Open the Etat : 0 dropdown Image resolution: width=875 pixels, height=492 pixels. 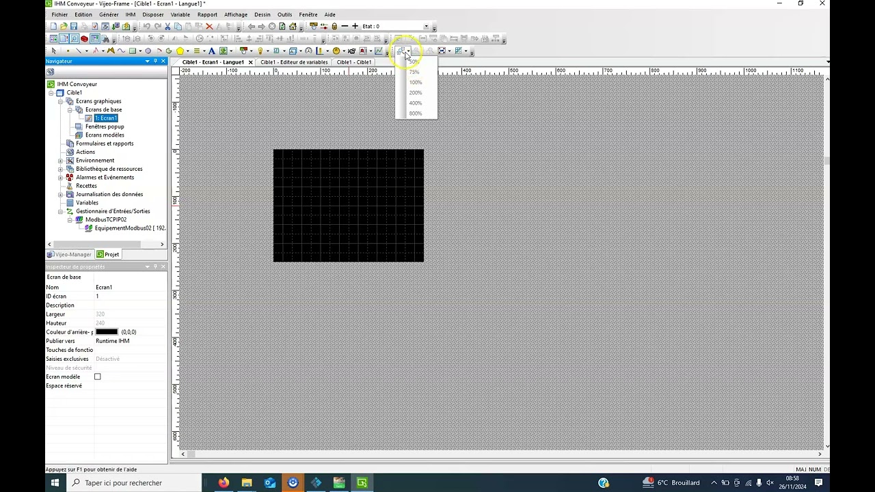pyautogui.click(x=426, y=27)
